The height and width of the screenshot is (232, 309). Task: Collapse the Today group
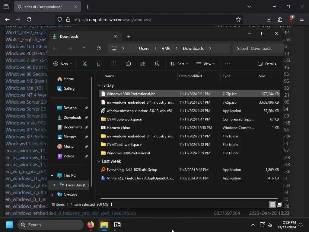coord(99,85)
